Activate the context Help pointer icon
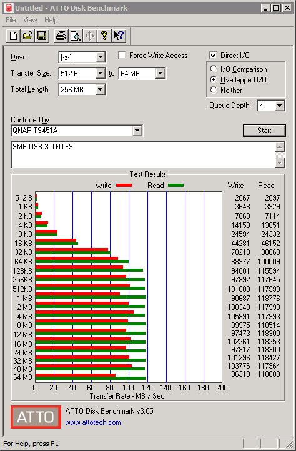296x451 pixels. pyautogui.click(x=119, y=36)
